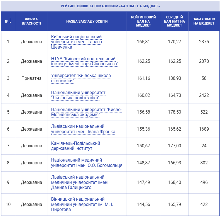Viewport: 220px width, 216px height.
Task: Click the Рейтинговий бал на бюджет header
Action: pyautogui.click(x=143, y=21)
